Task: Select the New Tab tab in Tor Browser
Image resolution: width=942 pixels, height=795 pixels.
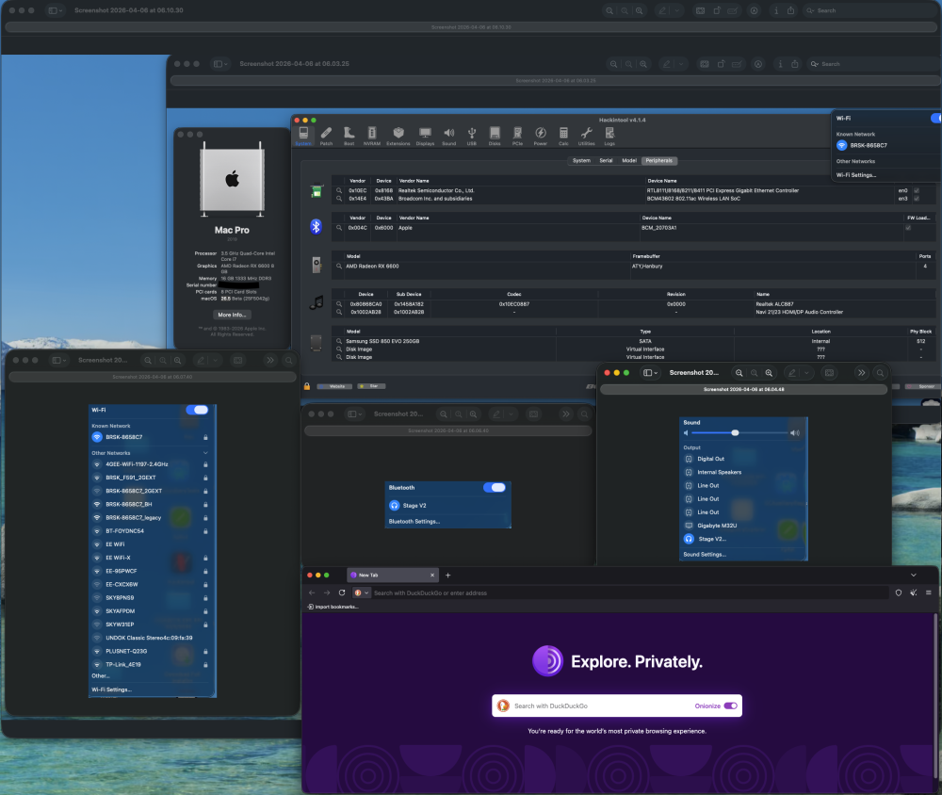Action: pos(393,576)
